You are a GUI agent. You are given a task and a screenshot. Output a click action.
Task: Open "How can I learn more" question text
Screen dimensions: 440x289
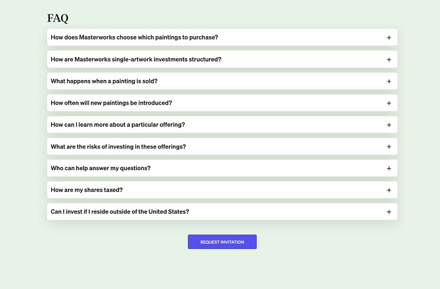[118, 125]
